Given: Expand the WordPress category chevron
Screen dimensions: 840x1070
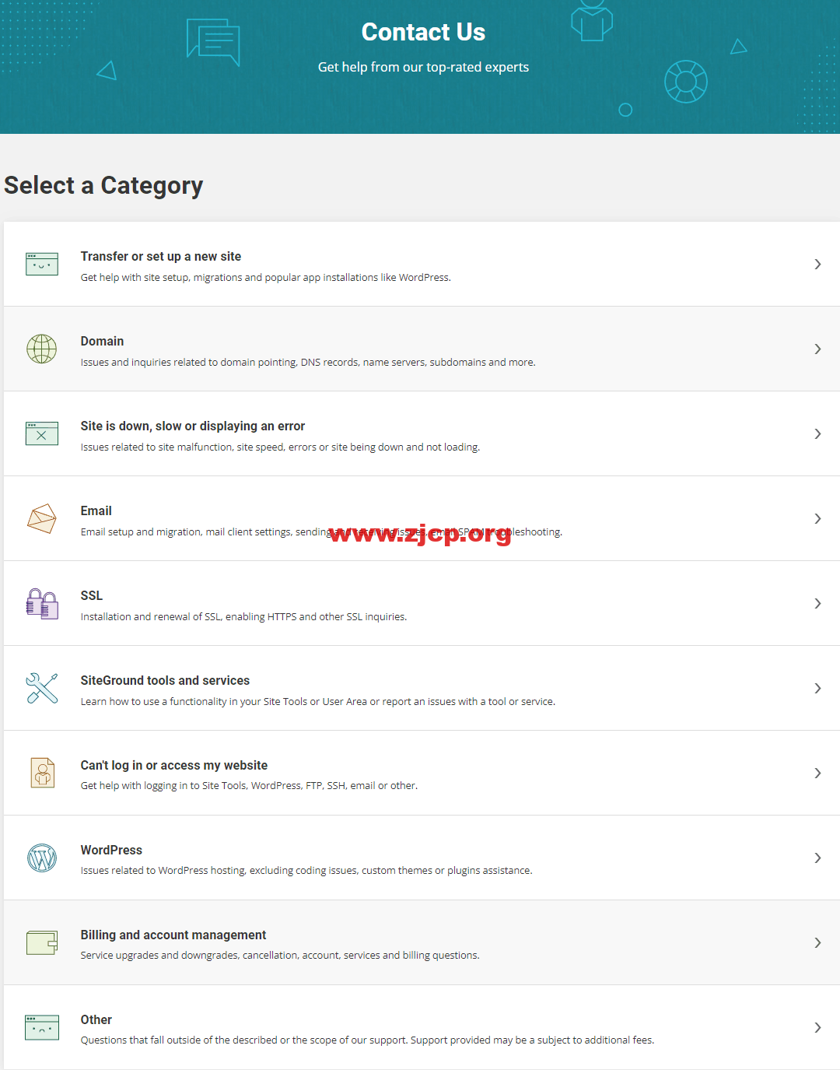Looking at the screenshot, I should 817,858.
